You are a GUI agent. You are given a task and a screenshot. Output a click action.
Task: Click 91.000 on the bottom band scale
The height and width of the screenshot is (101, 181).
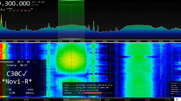(x=148, y=100)
